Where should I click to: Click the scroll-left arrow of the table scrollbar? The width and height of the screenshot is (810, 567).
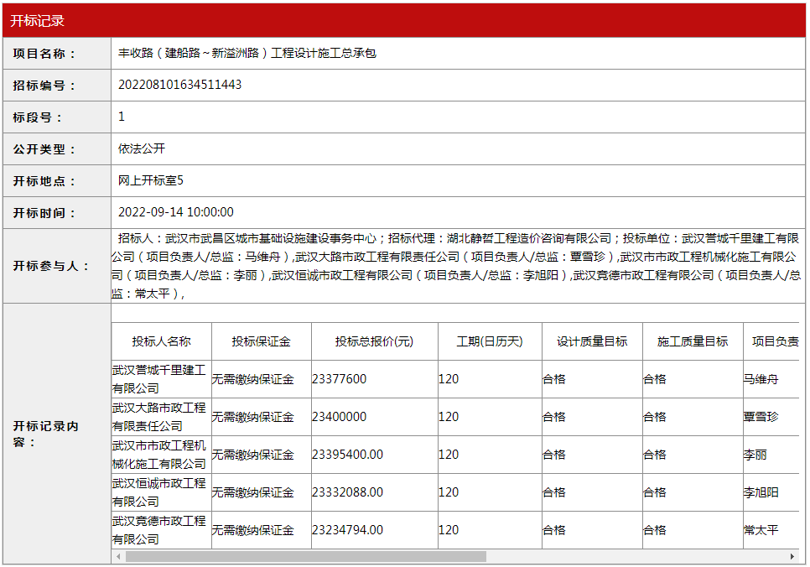click(x=119, y=557)
